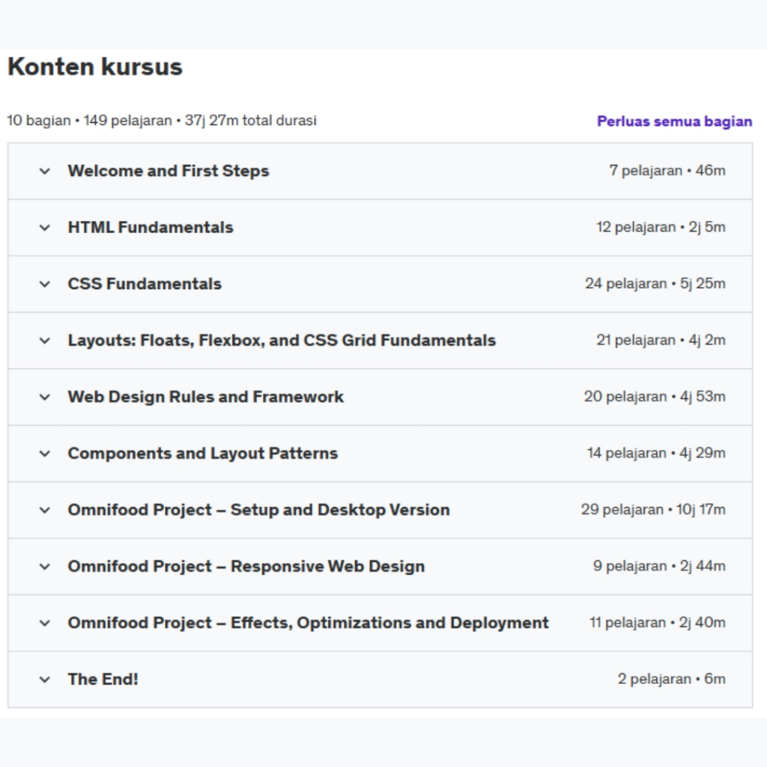Click the Perluas semua bagian link
This screenshot has height=767, width=767.
674,121
